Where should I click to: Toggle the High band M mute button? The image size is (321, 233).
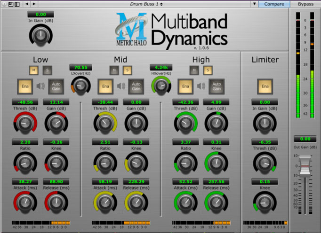point(194,70)
